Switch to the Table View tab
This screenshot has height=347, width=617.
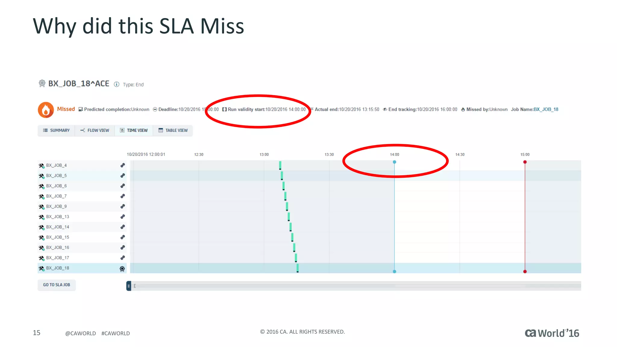(173, 130)
